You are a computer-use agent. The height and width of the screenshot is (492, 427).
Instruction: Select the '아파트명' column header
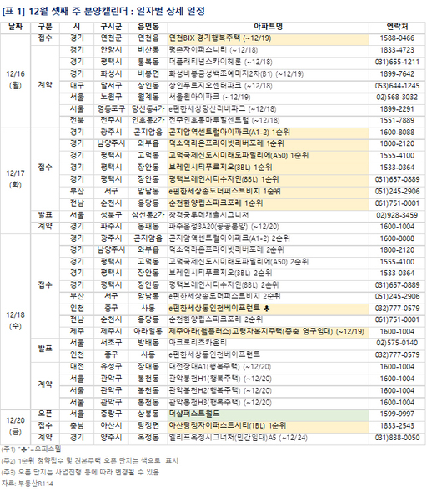[269, 27]
